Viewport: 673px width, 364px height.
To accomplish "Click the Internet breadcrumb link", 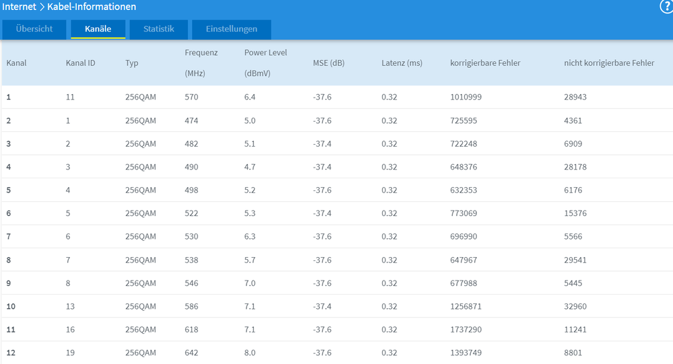I will (x=20, y=7).
